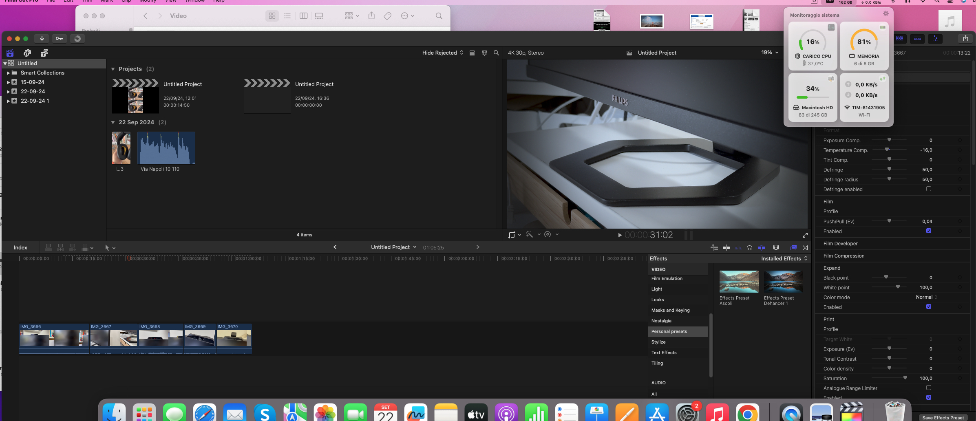The height and width of the screenshot is (421, 976).
Task: Open the keyword editor key icon
Action: point(60,39)
